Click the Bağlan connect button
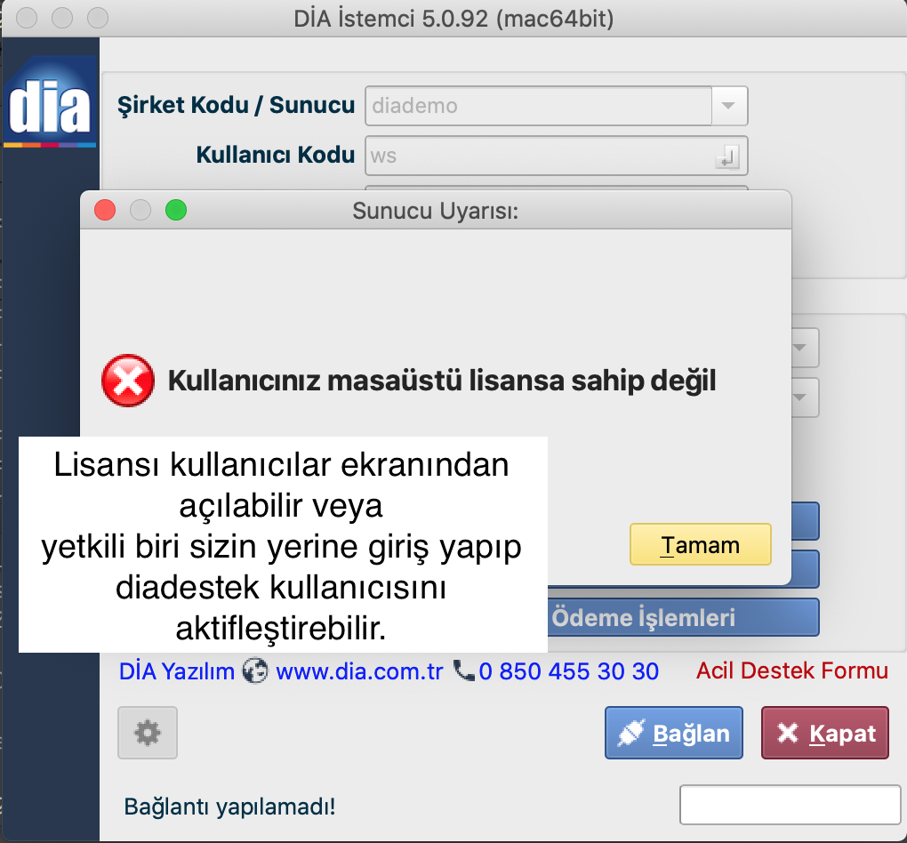This screenshot has width=907, height=843. click(673, 734)
